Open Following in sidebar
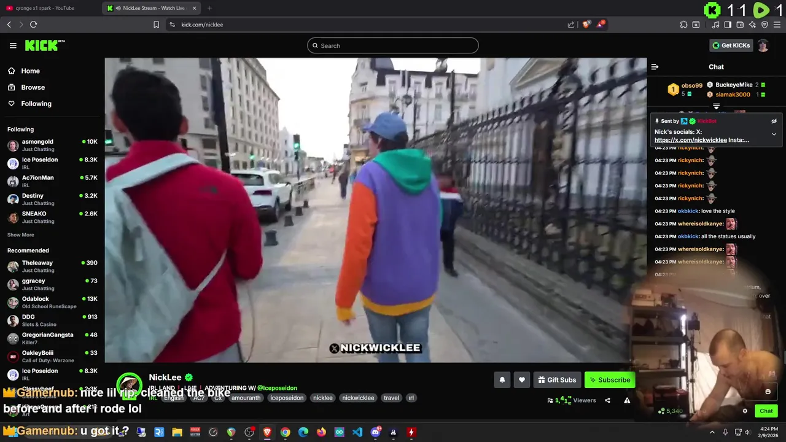Viewport: 786px width, 442px height. (x=30, y=104)
